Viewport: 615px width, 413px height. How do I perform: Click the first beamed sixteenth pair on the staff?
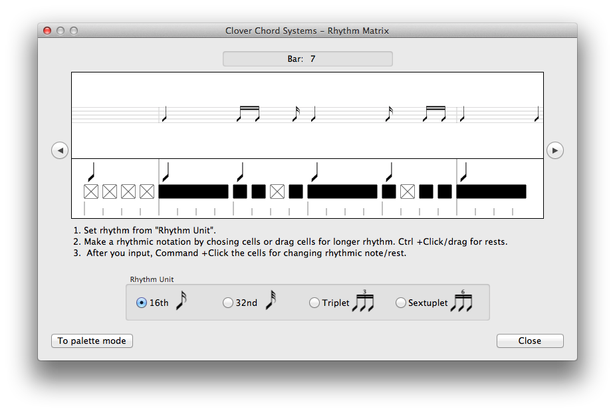(x=248, y=114)
